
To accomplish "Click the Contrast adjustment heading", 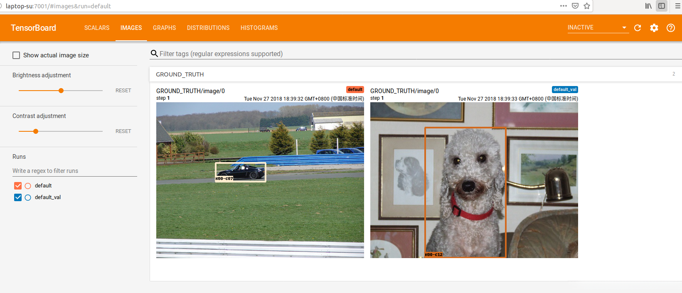I will pos(39,116).
